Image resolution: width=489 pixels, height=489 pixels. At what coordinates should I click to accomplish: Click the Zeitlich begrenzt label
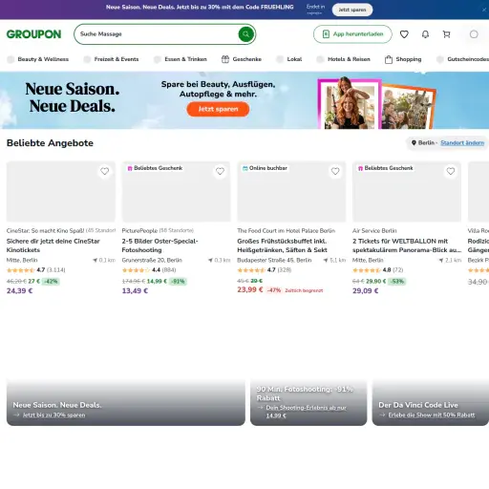[304, 290]
